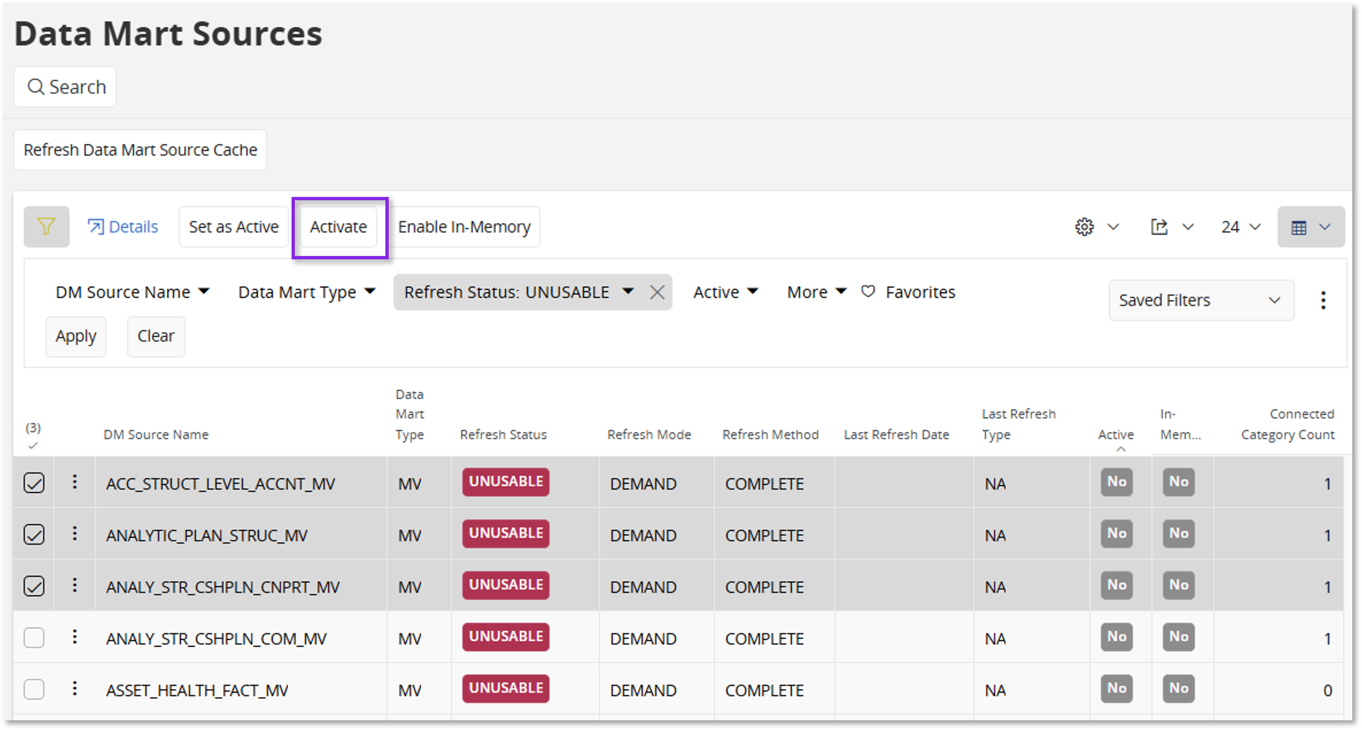Screen dimensions: 1362x730
Task: Expand the DM Source Name filter
Action: pyautogui.click(x=132, y=292)
